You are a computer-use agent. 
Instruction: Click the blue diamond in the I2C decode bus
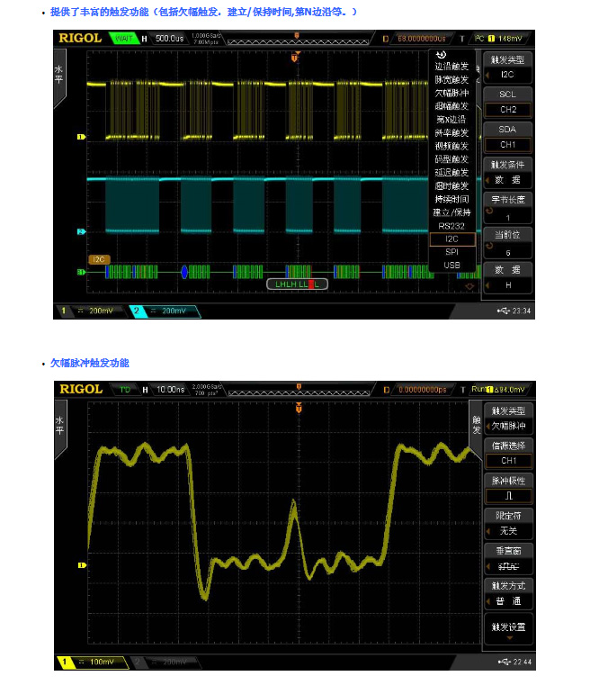184,271
